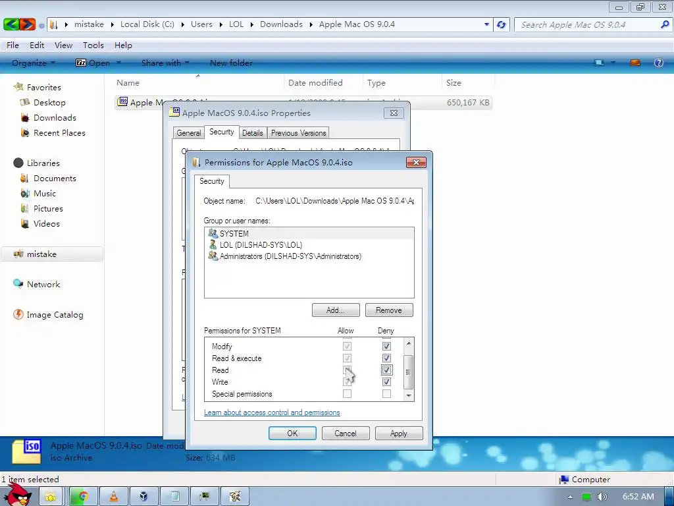
Task: Click the green Back arrow in Explorer
Action: pyautogui.click(x=11, y=24)
